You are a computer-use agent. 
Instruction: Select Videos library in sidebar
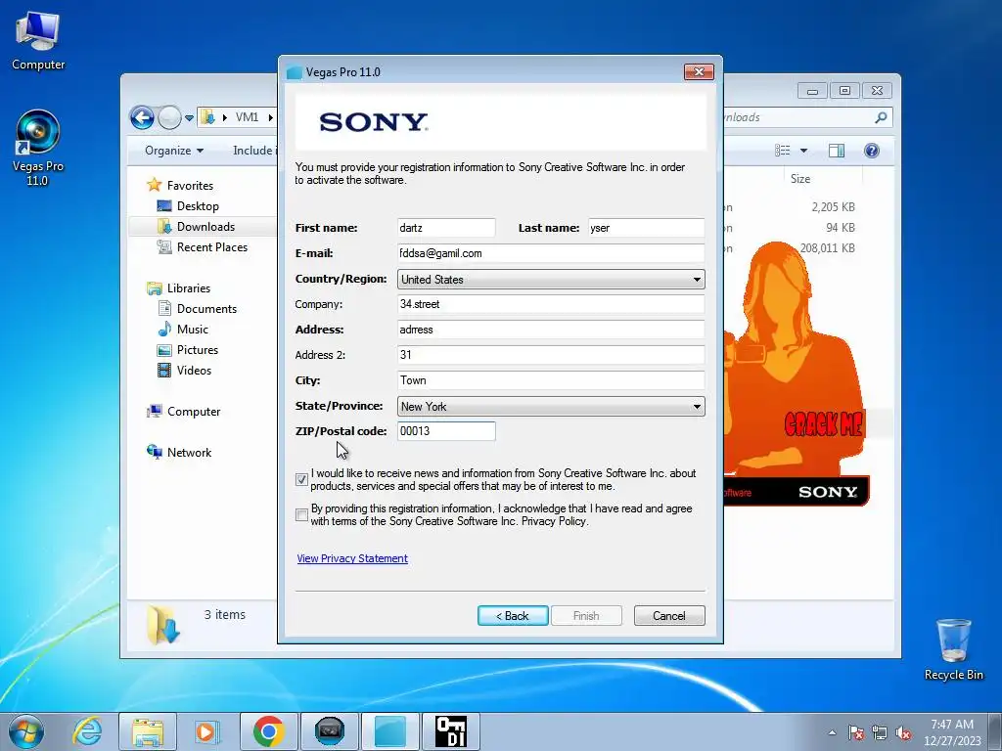tap(194, 370)
